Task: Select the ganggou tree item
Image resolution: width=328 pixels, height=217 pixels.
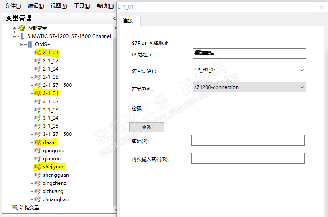Action: 53,151
